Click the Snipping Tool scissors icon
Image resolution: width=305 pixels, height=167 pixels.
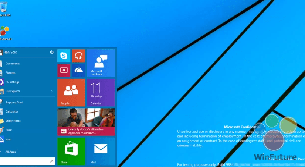tap(1, 102)
